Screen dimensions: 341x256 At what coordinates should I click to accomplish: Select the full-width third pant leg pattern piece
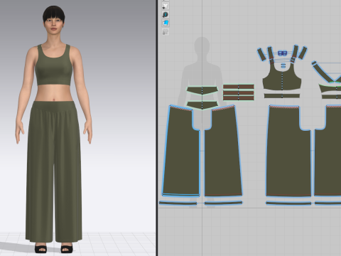click(288, 151)
